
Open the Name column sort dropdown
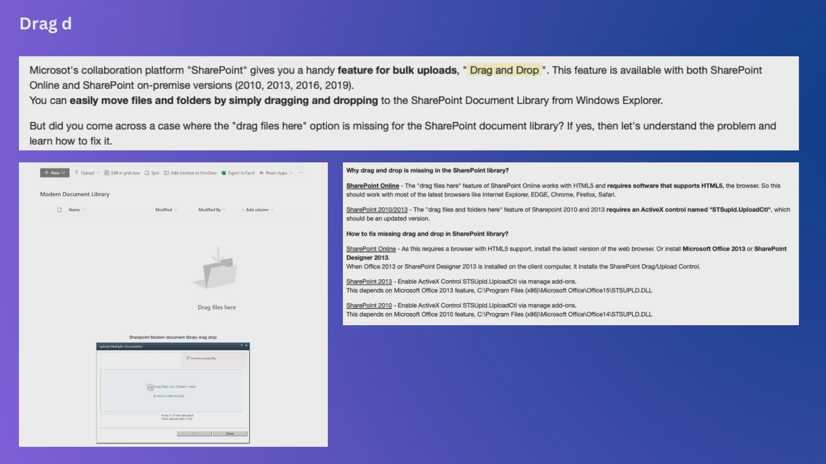click(x=83, y=210)
